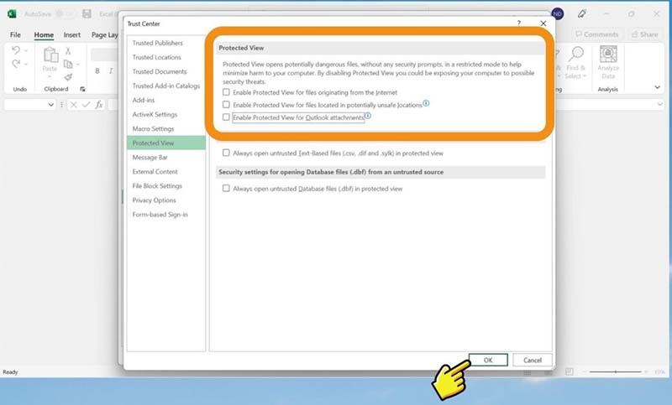Check Protected View for files from the Internet
Screen dimensions: 672x405
coord(226,92)
